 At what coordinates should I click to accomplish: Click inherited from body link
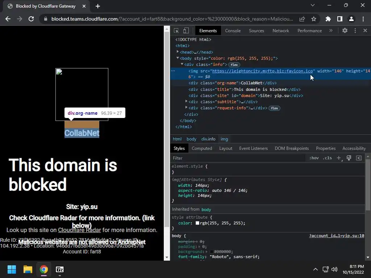click(x=206, y=210)
